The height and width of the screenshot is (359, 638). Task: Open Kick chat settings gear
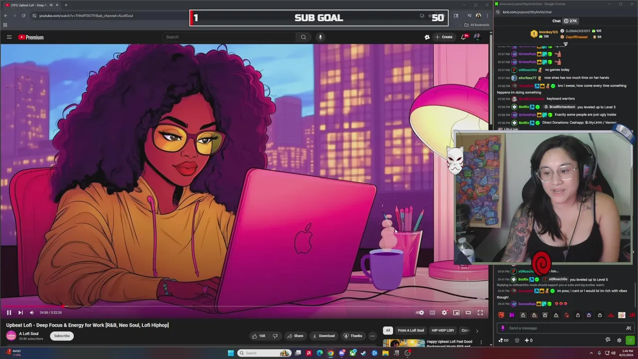pos(619,341)
